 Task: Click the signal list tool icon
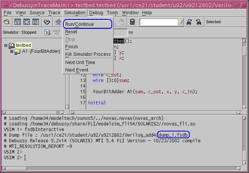point(46,22)
